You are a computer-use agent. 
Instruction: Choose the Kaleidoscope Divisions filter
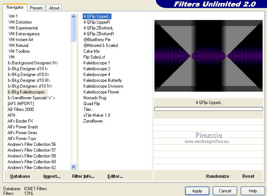point(103,86)
